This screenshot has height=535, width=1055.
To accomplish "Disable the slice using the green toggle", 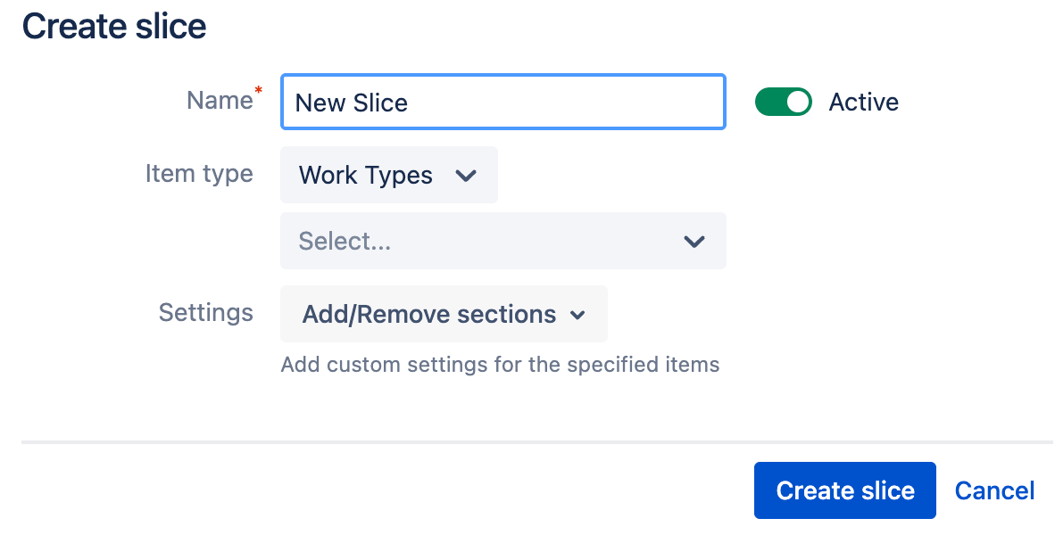I will coord(784,102).
